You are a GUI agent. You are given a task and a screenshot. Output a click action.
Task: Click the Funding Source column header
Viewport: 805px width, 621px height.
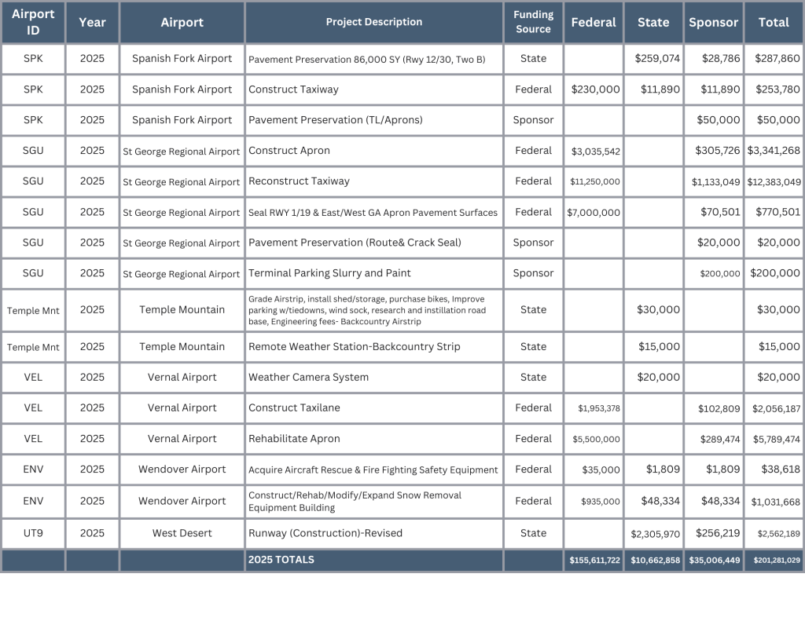tap(534, 22)
